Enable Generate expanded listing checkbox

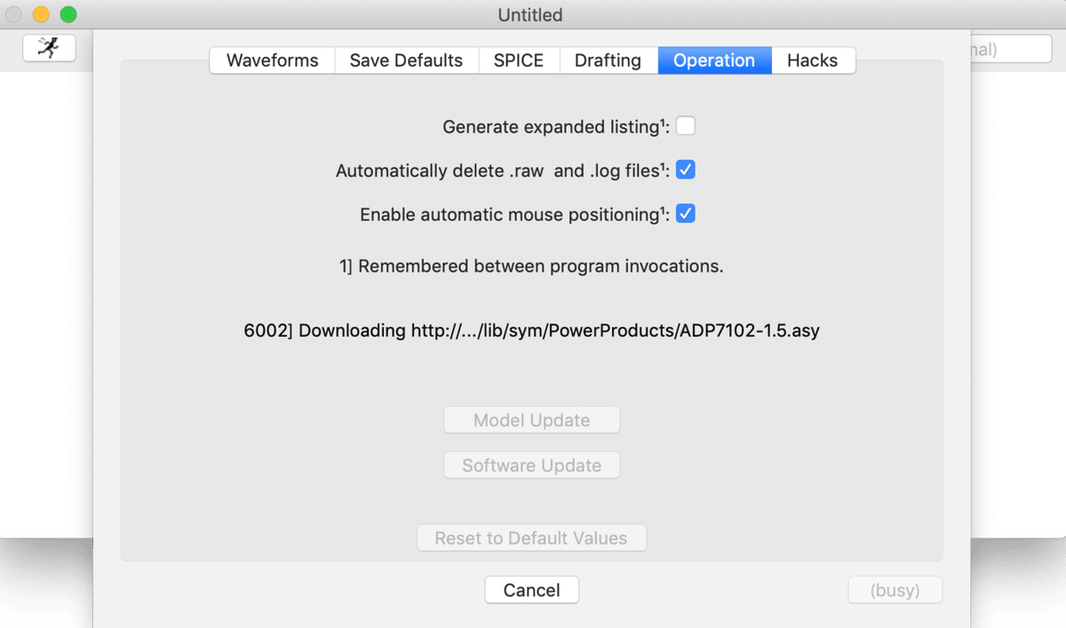685,126
